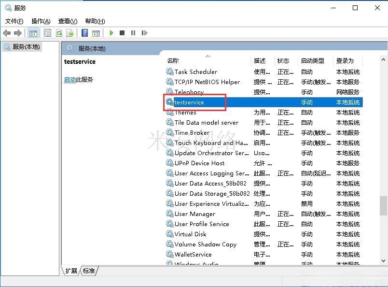
Task: Click gear icon beside WalletService
Action: click(169, 255)
